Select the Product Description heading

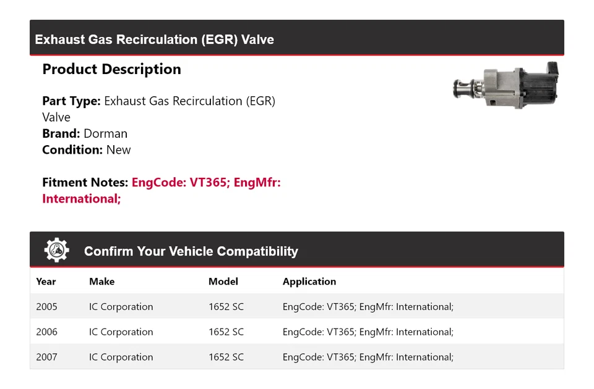point(111,69)
